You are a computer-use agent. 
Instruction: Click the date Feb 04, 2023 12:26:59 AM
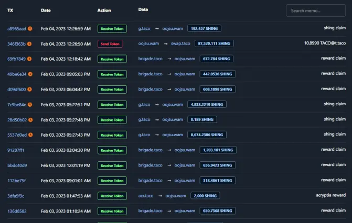pos(66,29)
